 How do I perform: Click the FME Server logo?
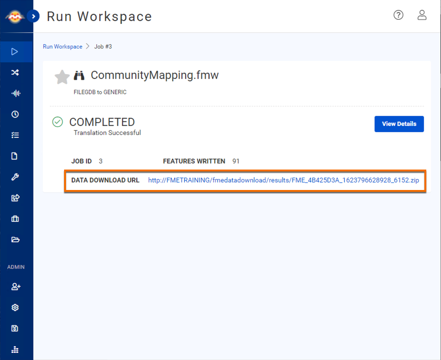[x=15, y=17]
